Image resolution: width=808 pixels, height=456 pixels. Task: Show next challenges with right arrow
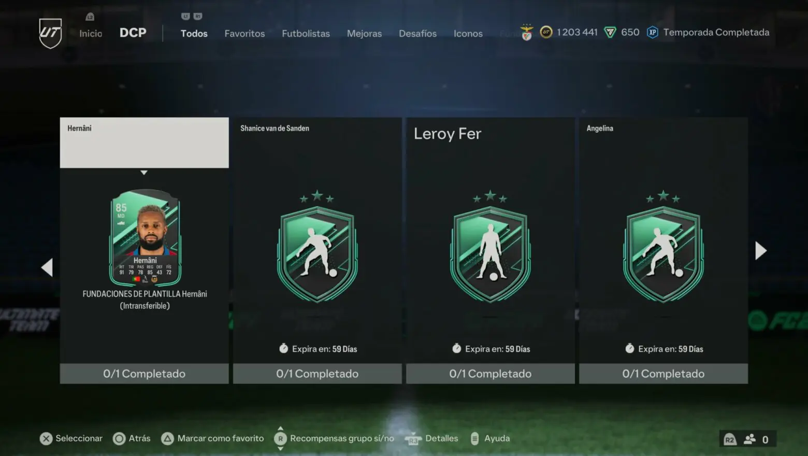[760, 251]
